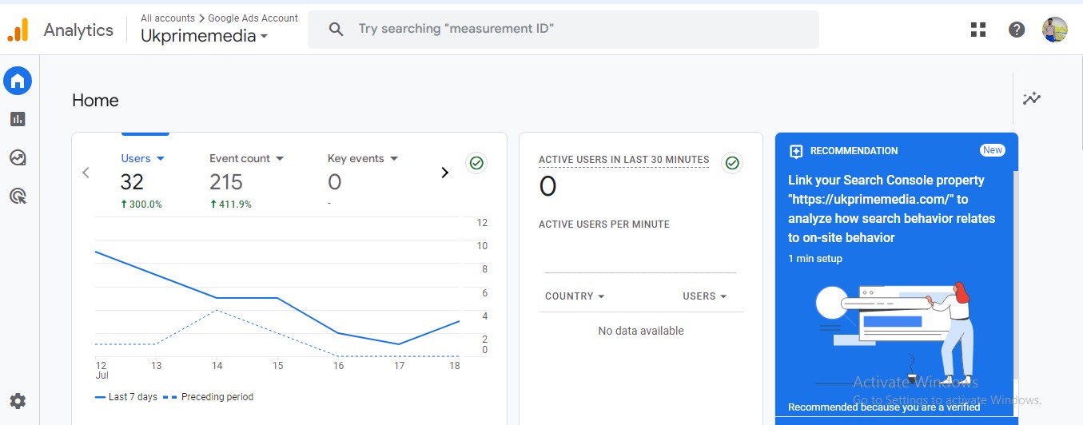The image size is (1083, 425).
Task: Show next metrics with right arrow
Action: (x=445, y=173)
